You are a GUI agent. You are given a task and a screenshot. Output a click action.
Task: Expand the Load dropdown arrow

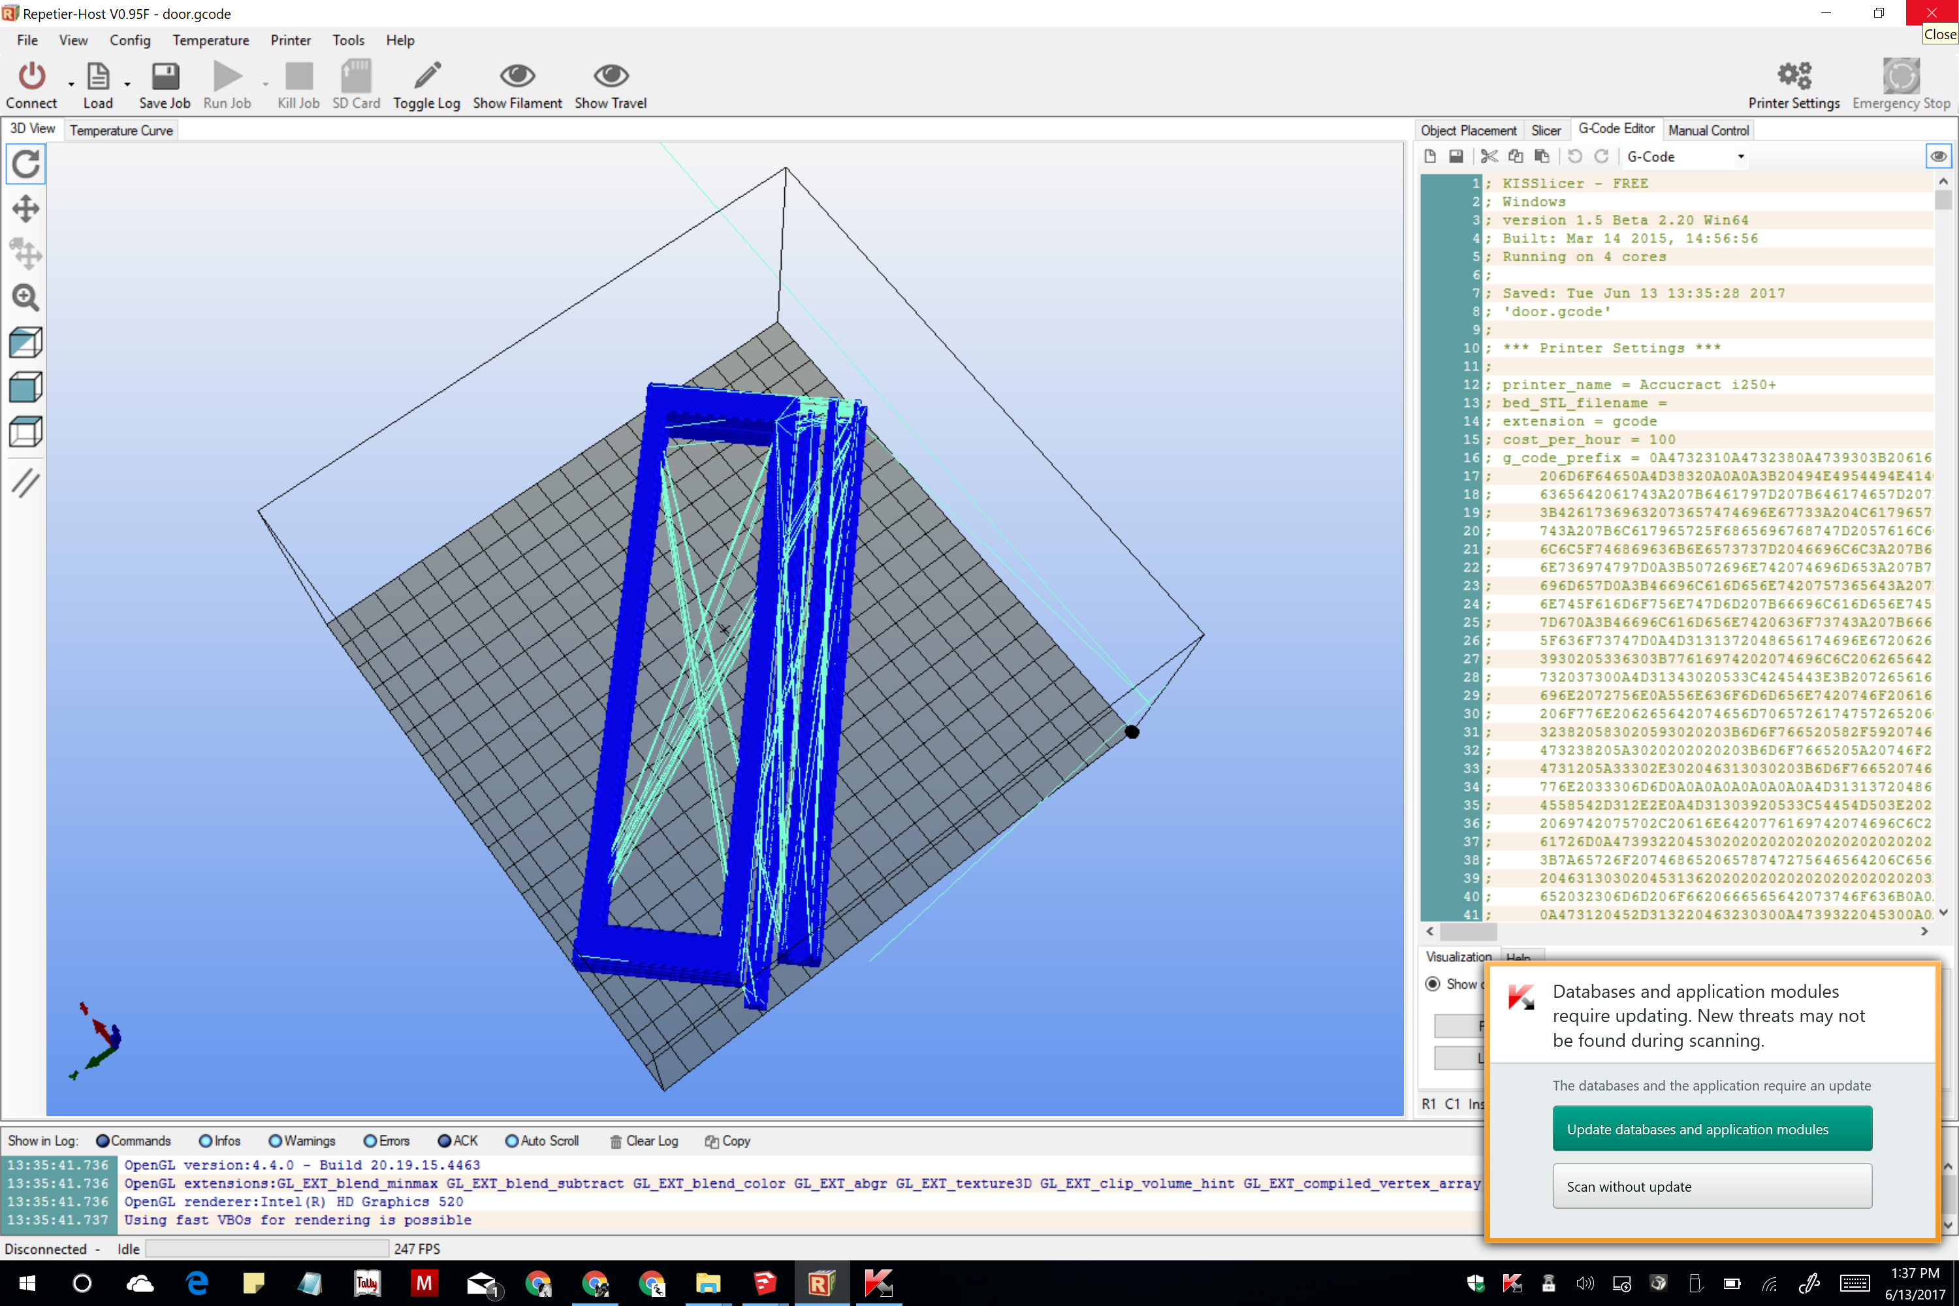127,84
